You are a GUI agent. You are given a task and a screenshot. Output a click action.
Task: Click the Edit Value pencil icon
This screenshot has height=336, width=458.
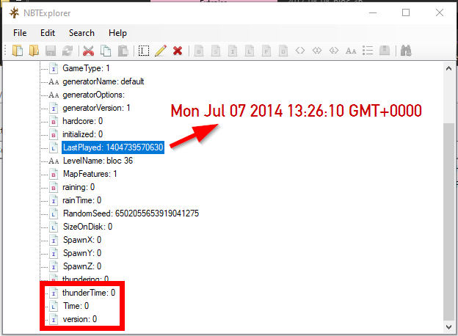pyautogui.click(x=161, y=51)
